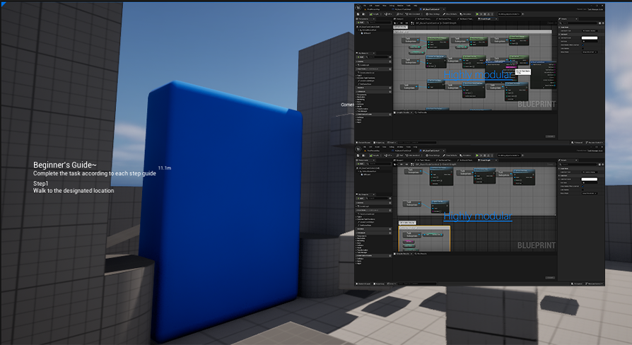Open Class Settings in lower editor toolbar
632x345 pixels.
point(433,156)
